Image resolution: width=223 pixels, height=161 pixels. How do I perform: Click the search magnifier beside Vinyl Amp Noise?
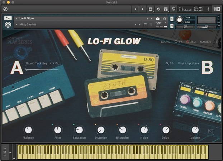[167, 63]
